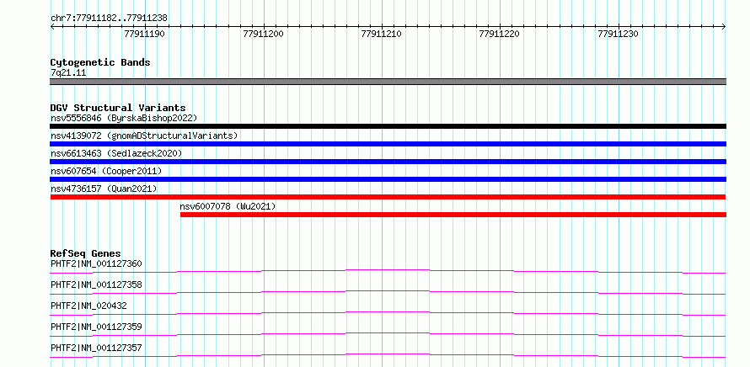Click ruler position 77911200
This screenshot has height=367, width=750.
(x=263, y=34)
